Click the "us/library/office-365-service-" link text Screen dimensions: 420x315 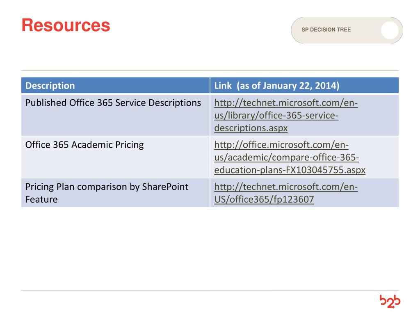point(276,116)
